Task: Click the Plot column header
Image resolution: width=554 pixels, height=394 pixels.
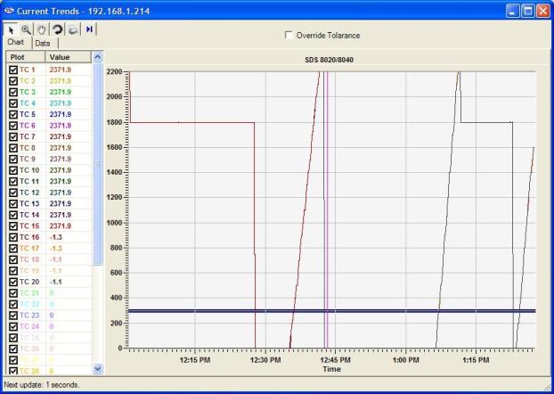Action: (24, 56)
